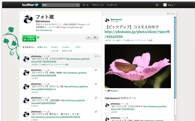This screenshot has height=121, width=195.
Task: Click the avatar beside @photozou in the detail pane
Action: [107, 20]
